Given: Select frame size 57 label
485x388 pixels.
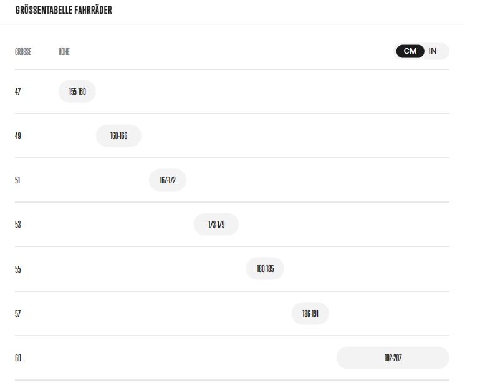Looking at the screenshot, I should coord(18,314).
